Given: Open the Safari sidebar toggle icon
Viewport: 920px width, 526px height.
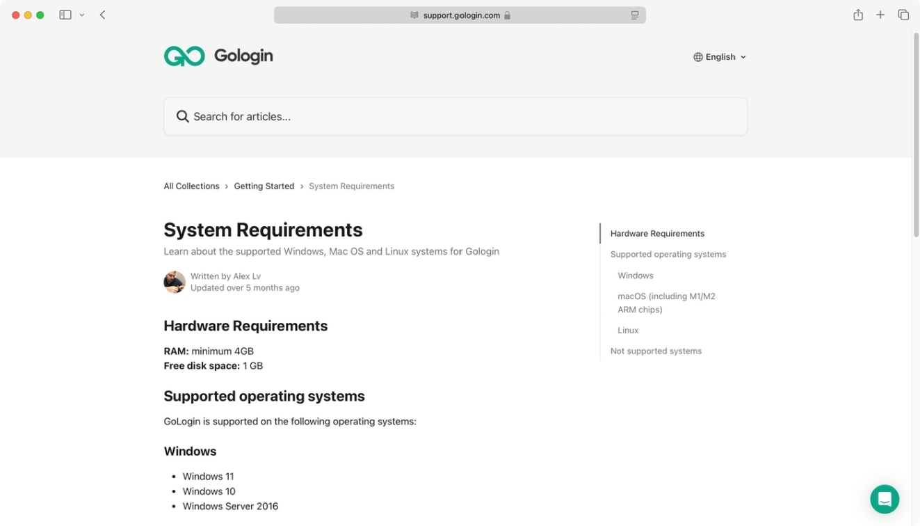Looking at the screenshot, I should pyautogui.click(x=65, y=15).
